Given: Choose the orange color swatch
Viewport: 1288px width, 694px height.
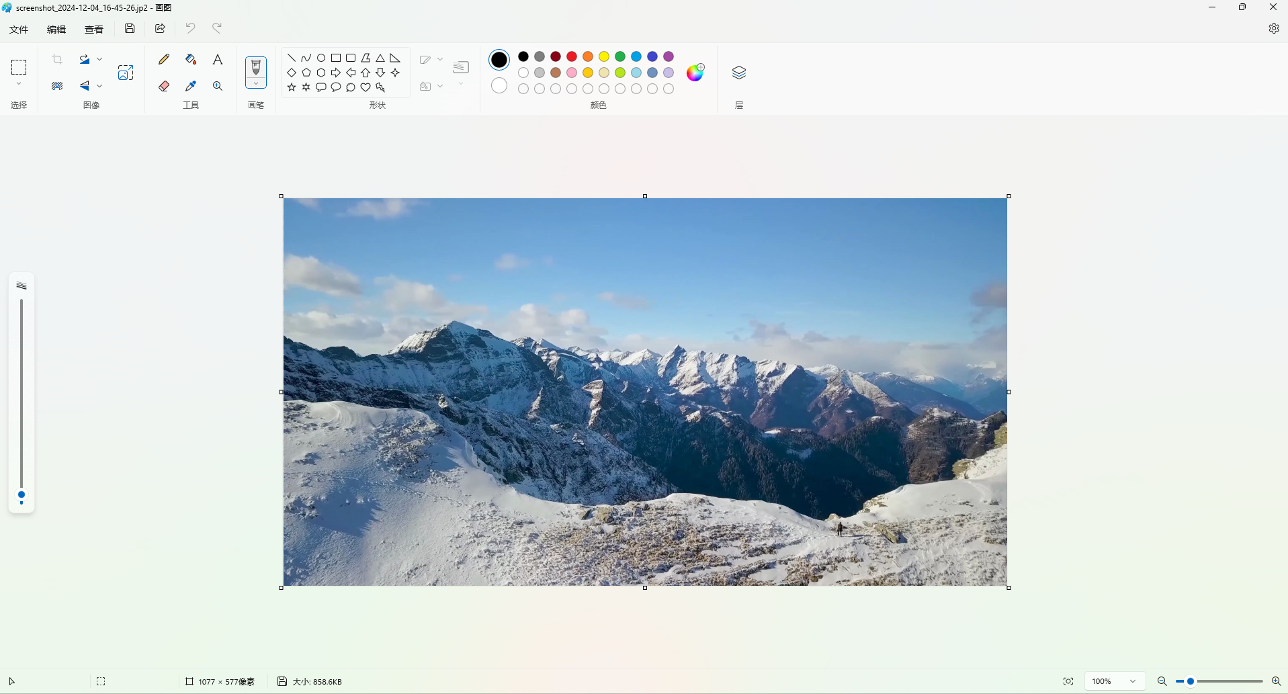Looking at the screenshot, I should [x=588, y=56].
